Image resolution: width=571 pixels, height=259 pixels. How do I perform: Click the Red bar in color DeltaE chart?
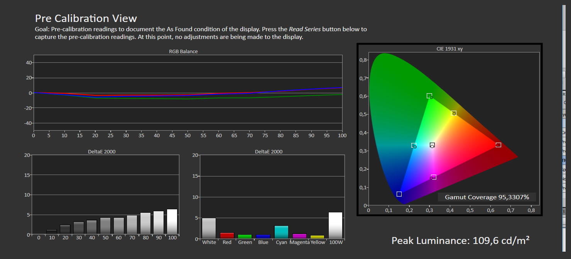click(227, 235)
